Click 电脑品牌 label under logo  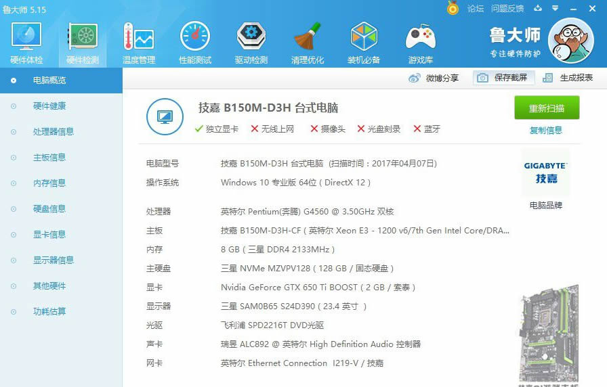click(x=546, y=205)
